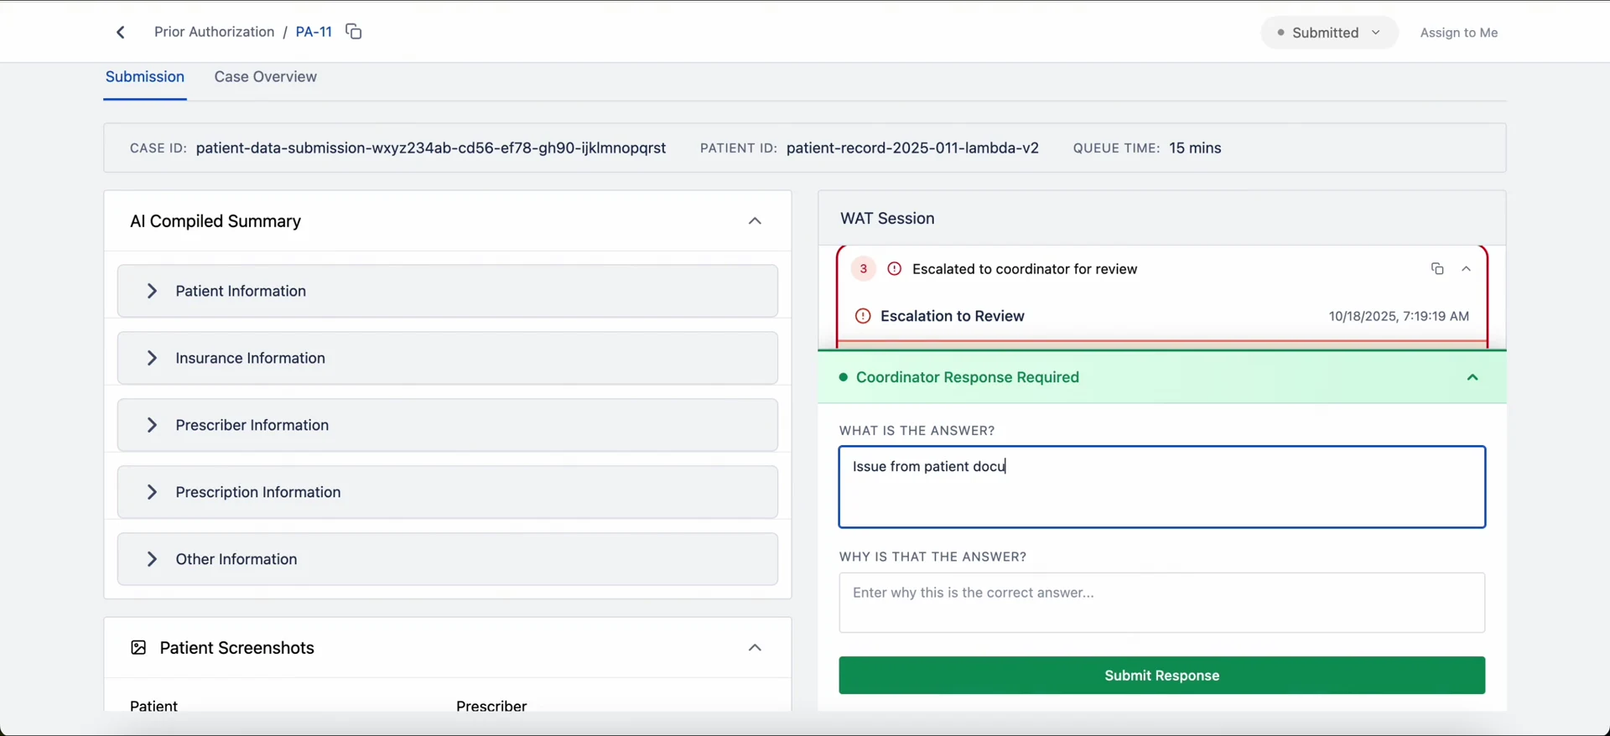
Task: Expand the Patient Information section
Action: pos(448,291)
